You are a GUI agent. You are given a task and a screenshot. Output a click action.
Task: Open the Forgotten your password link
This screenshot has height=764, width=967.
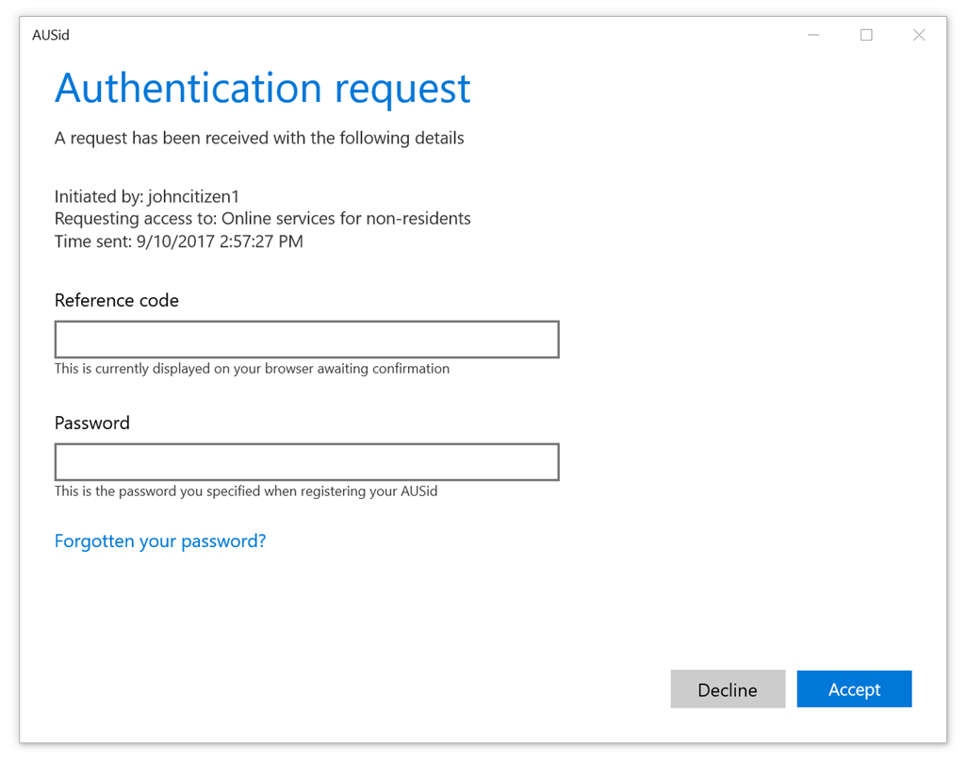pos(160,541)
